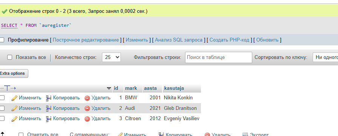Click the pencil icon in Citroen row

click(14, 119)
